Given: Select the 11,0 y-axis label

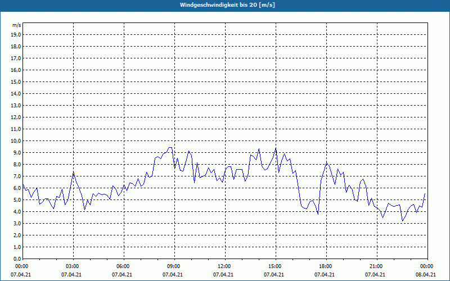Looking at the screenshot, I should point(16,129).
